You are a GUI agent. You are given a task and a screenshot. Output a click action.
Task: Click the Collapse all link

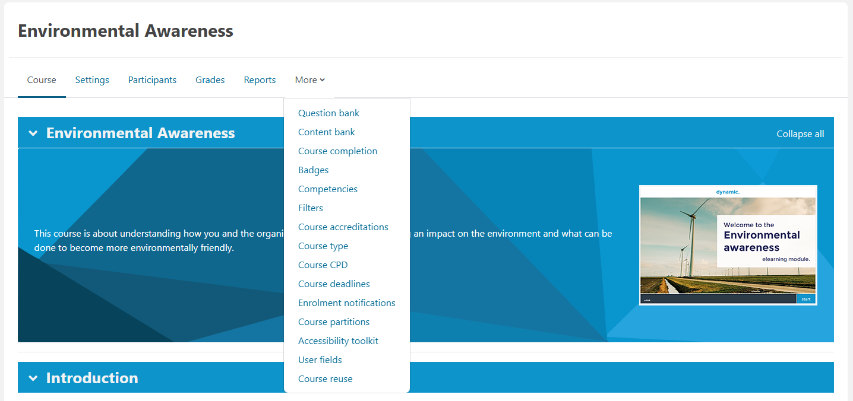[x=800, y=134]
